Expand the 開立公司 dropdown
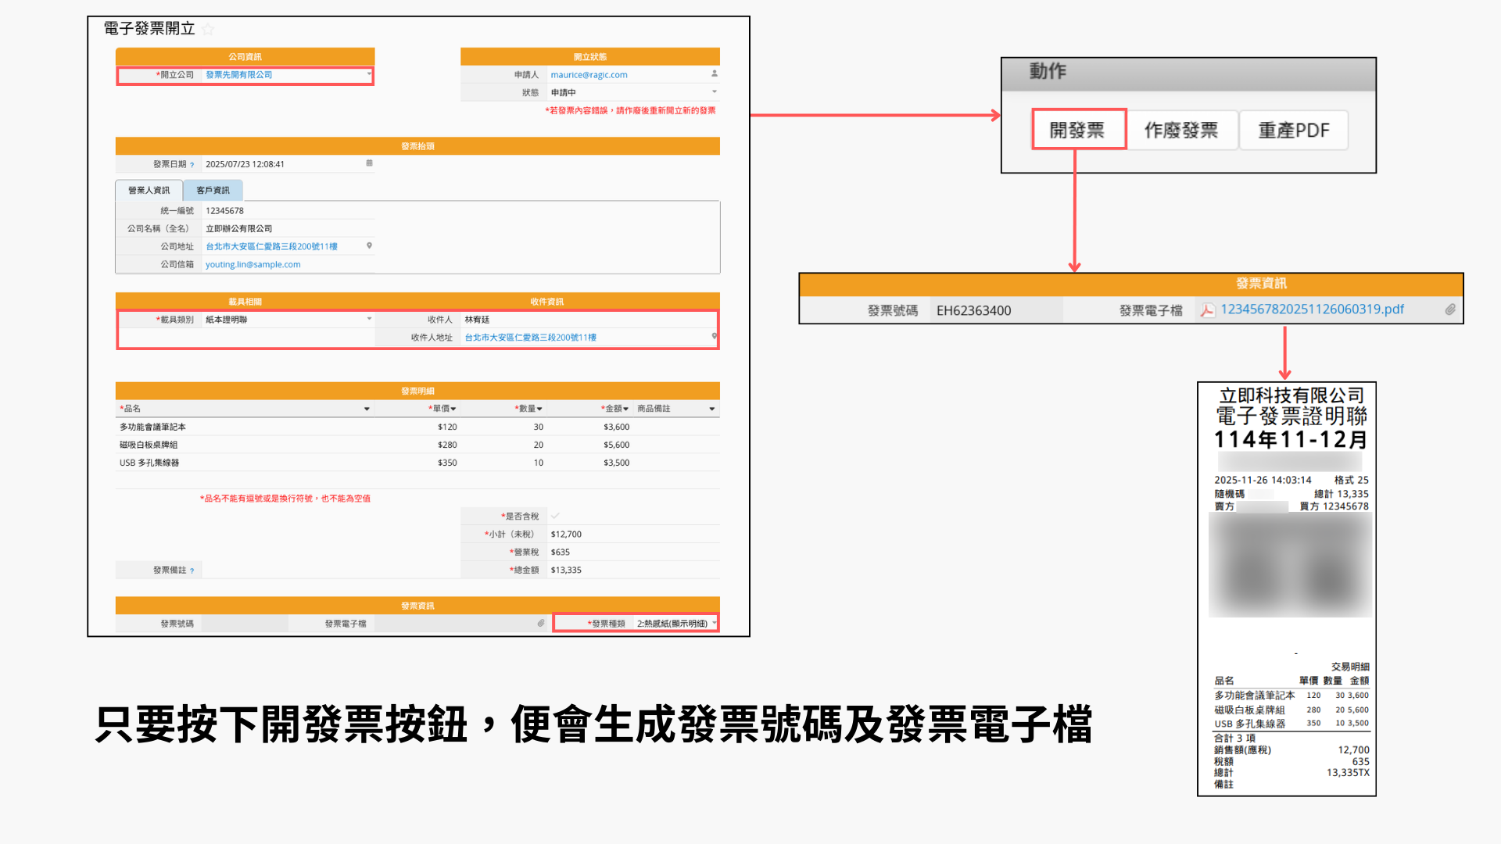The image size is (1501, 844). tap(369, 74)
